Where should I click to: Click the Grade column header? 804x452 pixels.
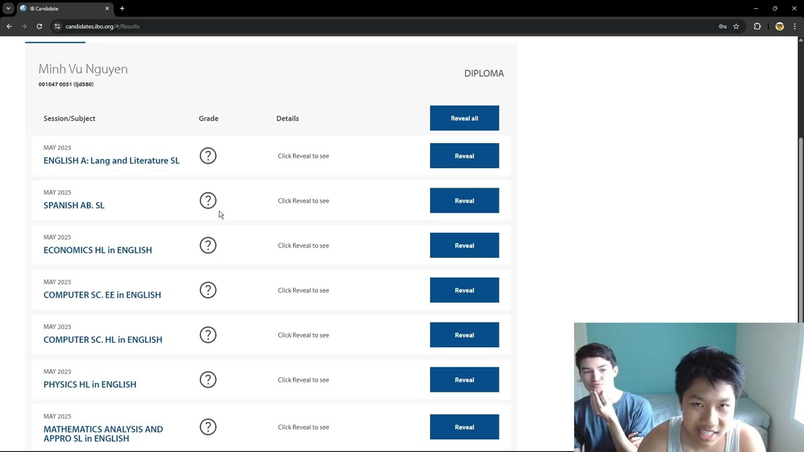coord(209,118)
